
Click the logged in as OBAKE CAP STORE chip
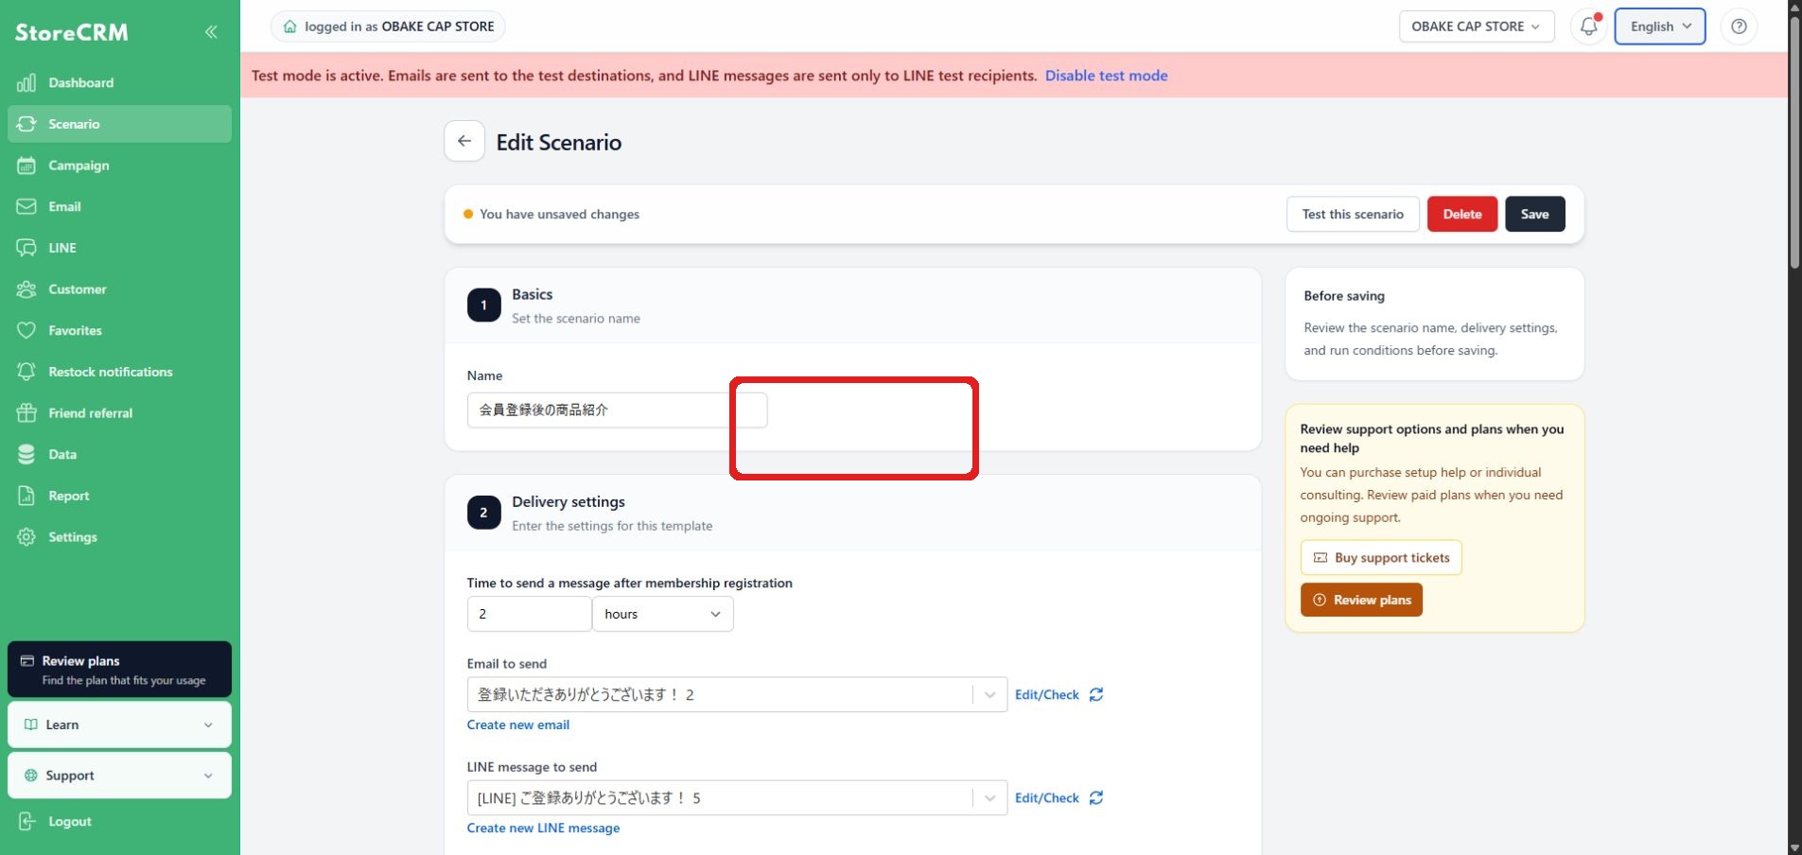point(388,26)
